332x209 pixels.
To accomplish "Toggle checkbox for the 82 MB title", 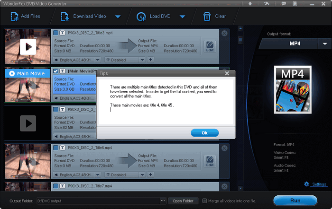I will point(55,109).
